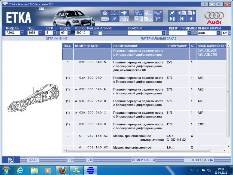Open Internet Explorer from the taskbar
This screenshot has width=233, height=175.
click(20, 170)
